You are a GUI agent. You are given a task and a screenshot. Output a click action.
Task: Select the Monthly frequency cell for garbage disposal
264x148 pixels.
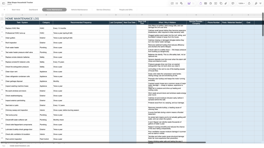(x=81, y=80)
